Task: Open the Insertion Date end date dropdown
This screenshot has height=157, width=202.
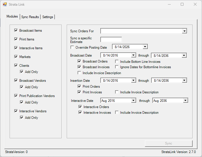Action: click(x=184, y=80)
